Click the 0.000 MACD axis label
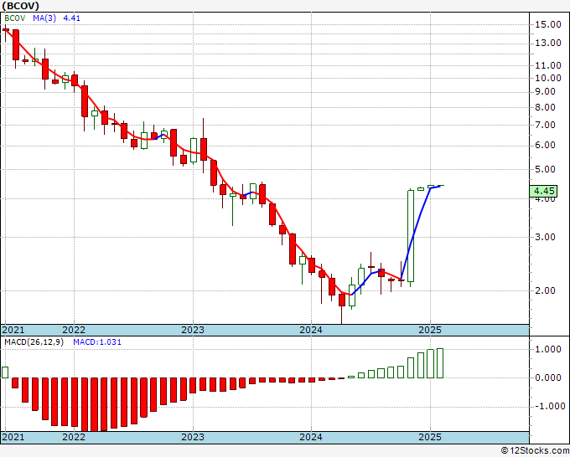The height and width of the screenshot is (457, 570). (548, 377)
